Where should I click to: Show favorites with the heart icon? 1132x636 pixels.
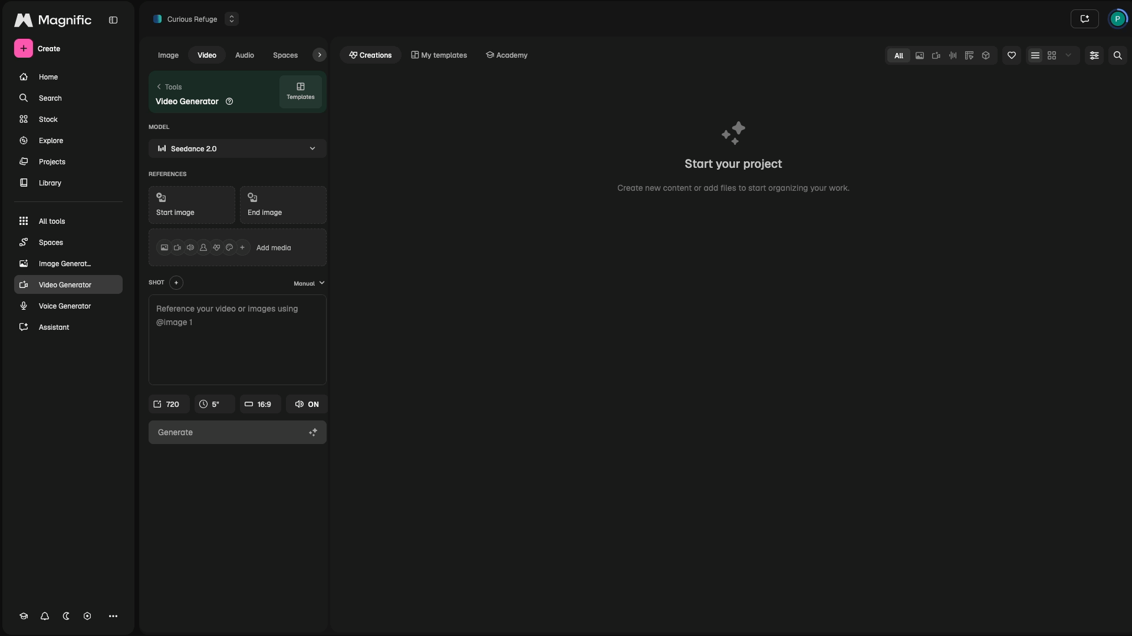point(1012,55)
